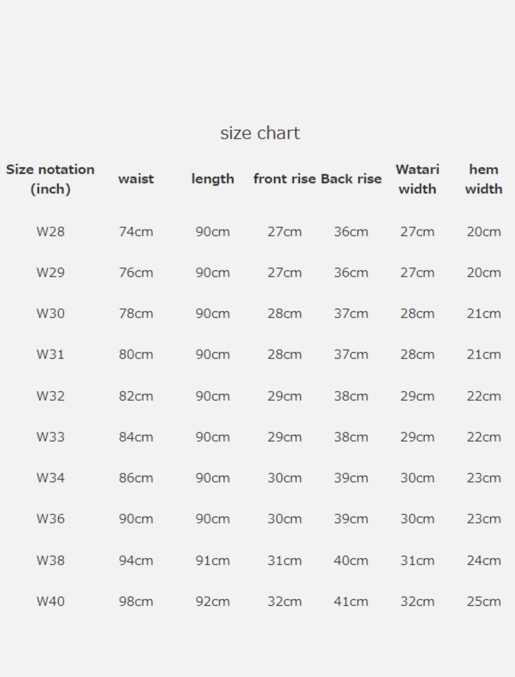
Task: Click the W30 size row label
Action: coord(51,313)
